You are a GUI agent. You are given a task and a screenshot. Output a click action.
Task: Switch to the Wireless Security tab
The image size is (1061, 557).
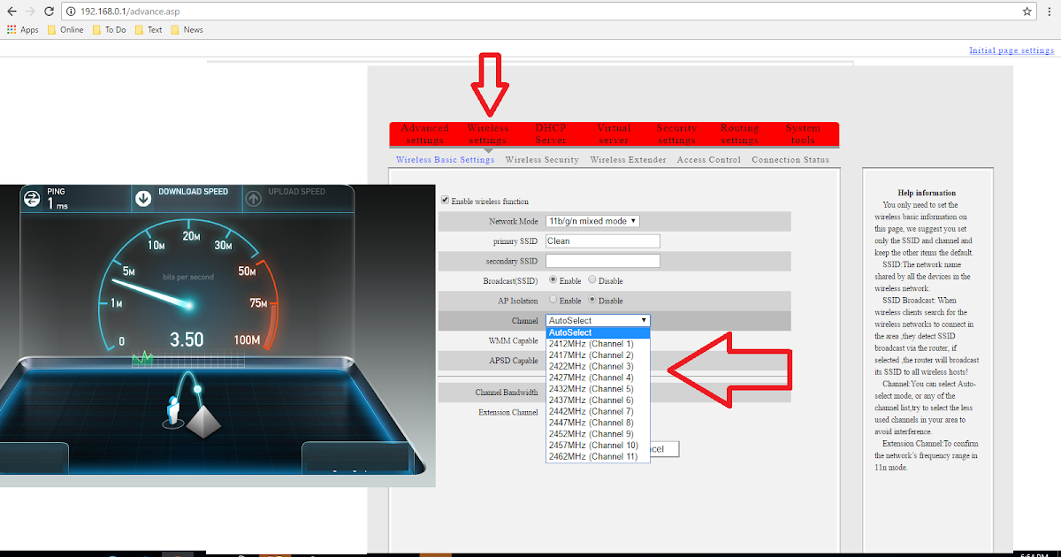pyautogui.click(x=542, y=160)
